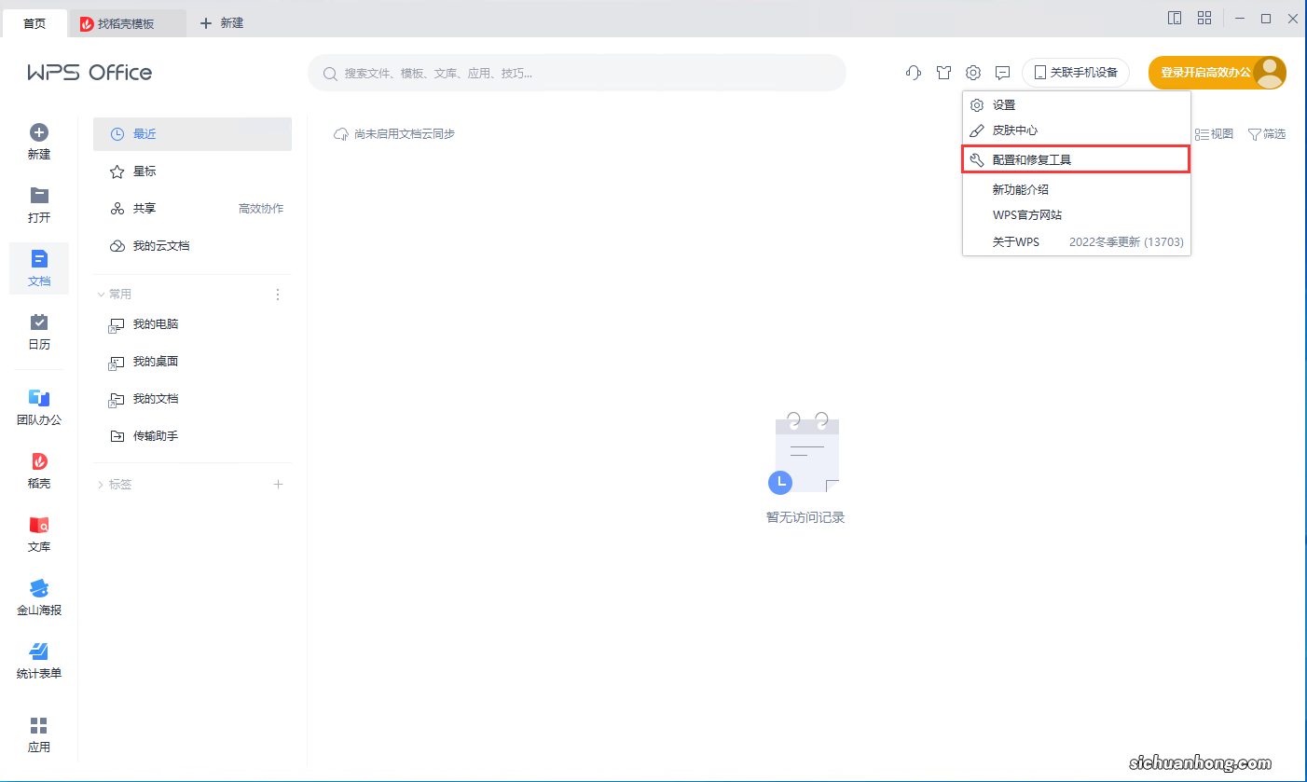Choose 新功能介绍 menu entry

click(1077, 189)
